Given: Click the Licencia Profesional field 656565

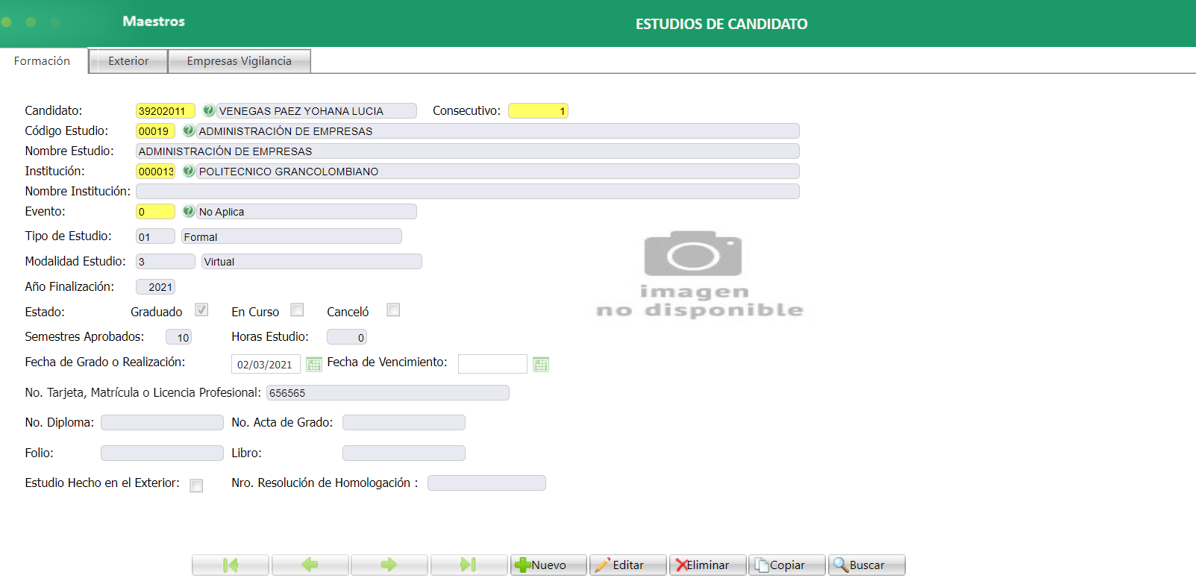Looking at the screenshot, I should pyautogui.click(x=388, y=393).
